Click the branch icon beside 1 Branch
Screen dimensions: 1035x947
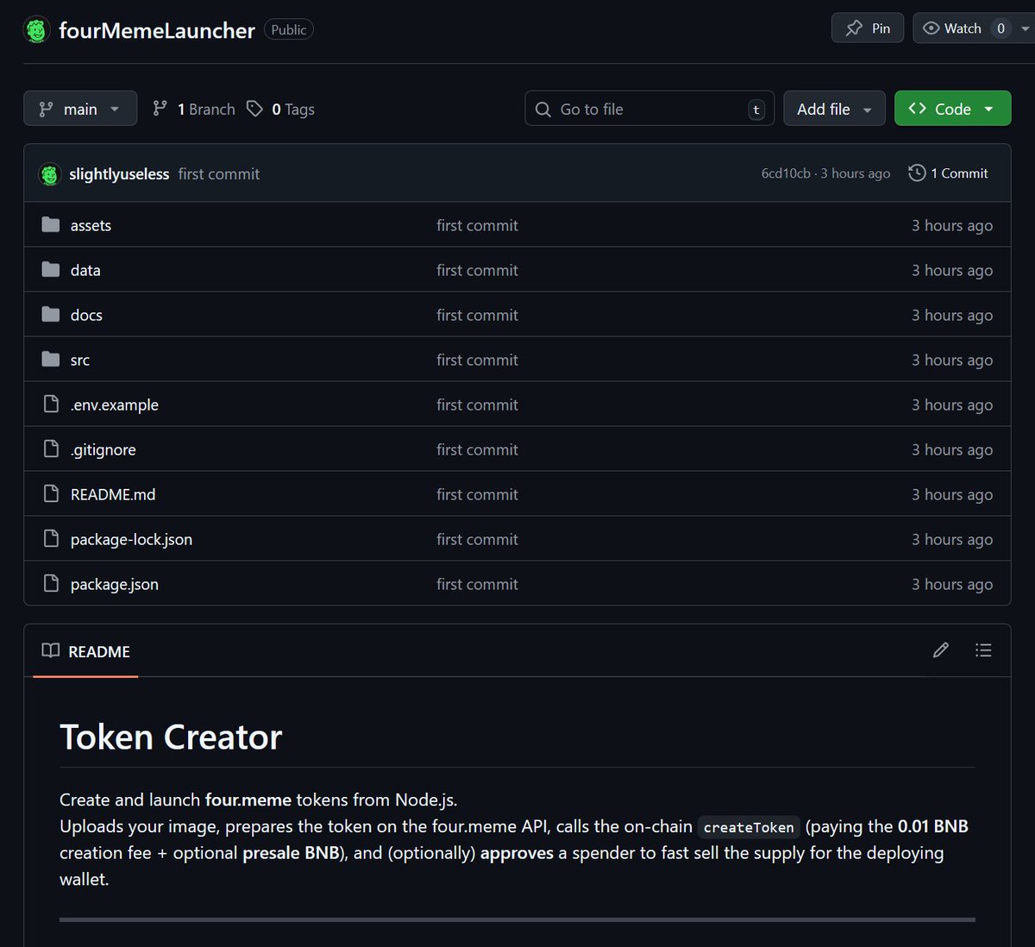160,109
